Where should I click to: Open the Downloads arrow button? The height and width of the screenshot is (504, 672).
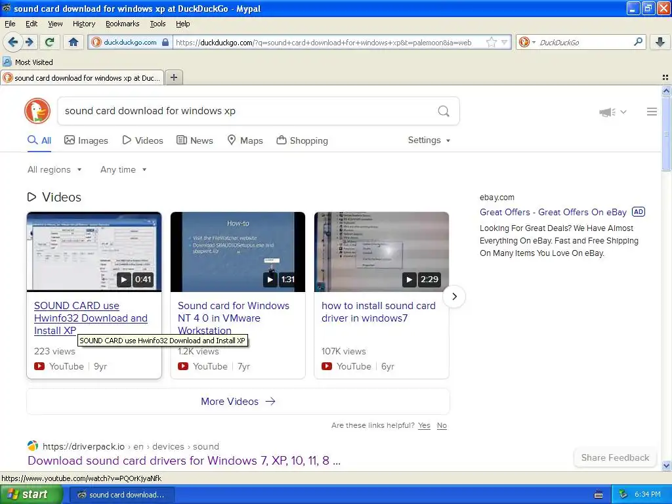[x=660, y=42]
